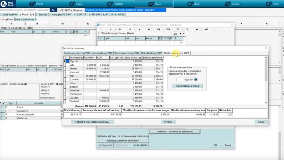Image resolution: width=284 pixels, height=160 pixels.
Task: Click the magnifier search icon
Action: click(x=53, y=10)
